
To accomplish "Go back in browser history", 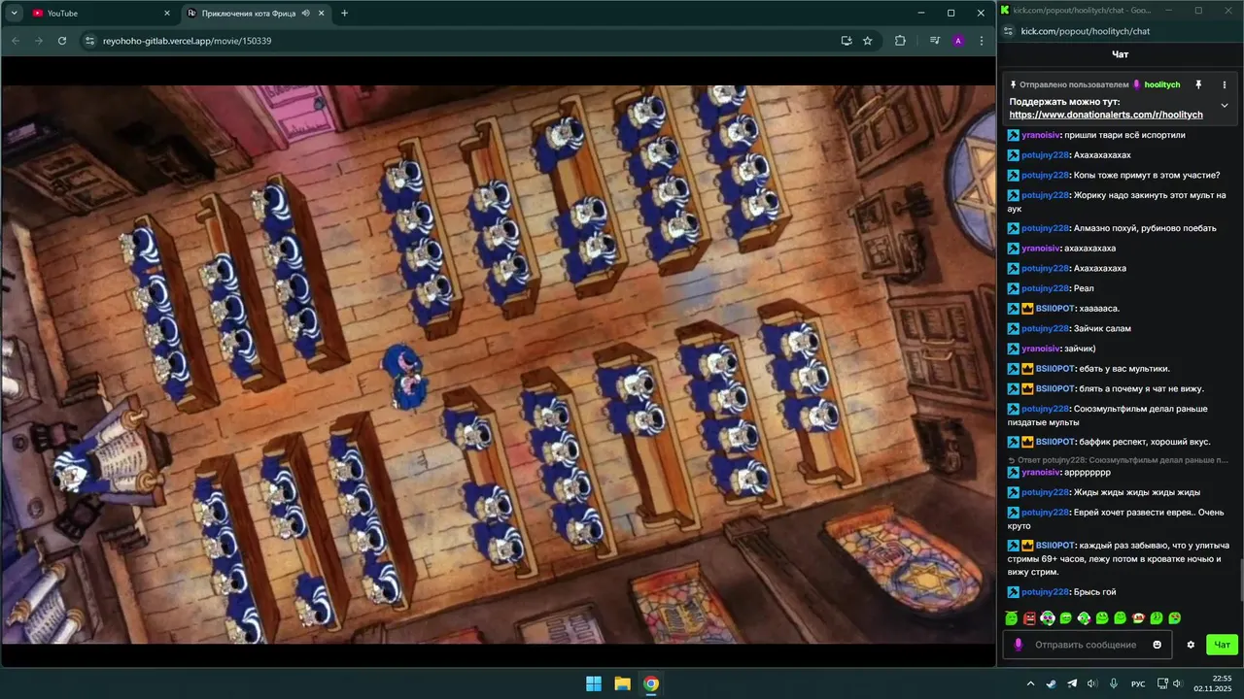I will click(x=16, y=41).
